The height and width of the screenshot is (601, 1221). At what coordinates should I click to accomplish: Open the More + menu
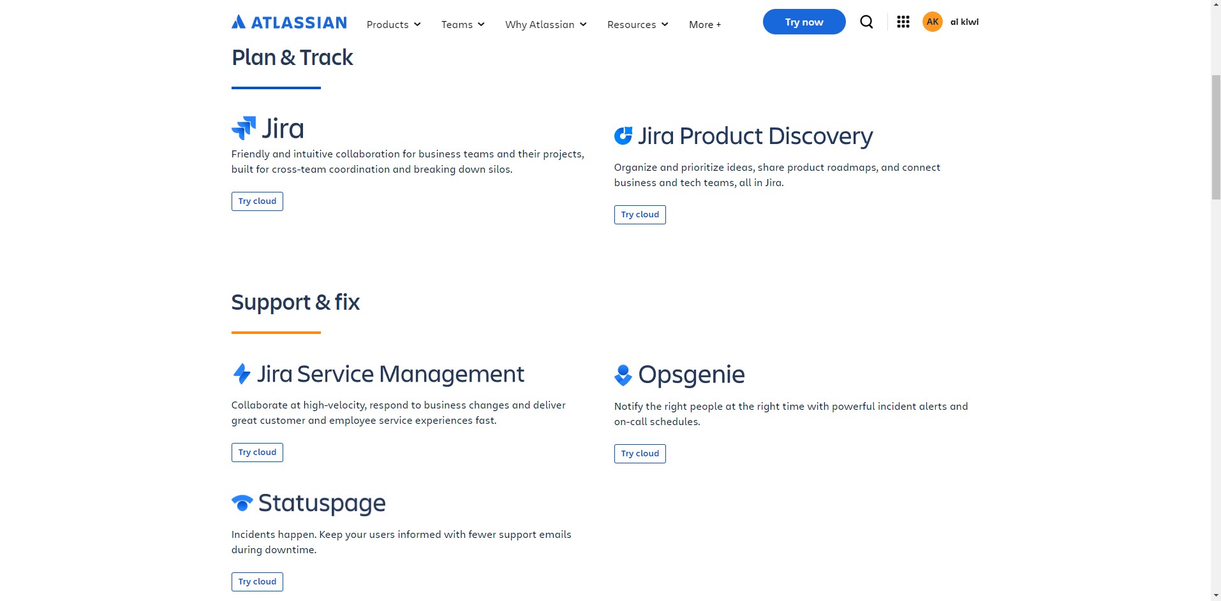coord(705,24)
